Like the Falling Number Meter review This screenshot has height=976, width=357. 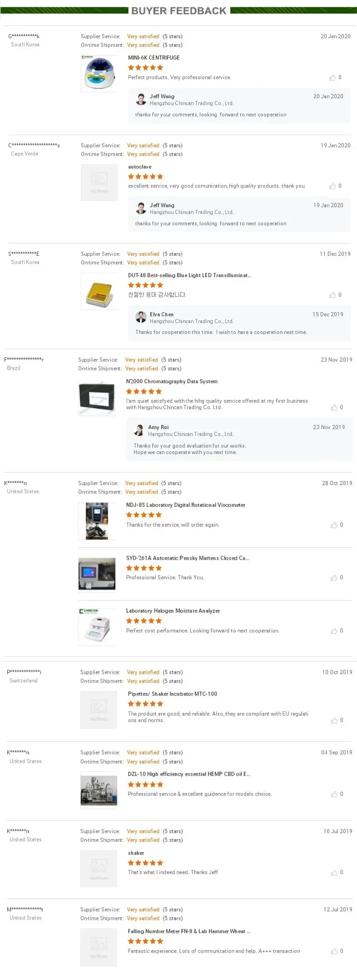[x=334, y=951]
